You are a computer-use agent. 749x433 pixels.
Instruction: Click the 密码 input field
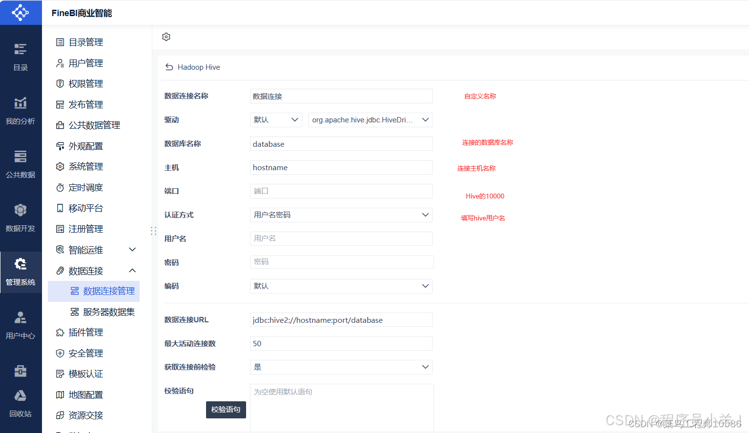click(342, 262)
